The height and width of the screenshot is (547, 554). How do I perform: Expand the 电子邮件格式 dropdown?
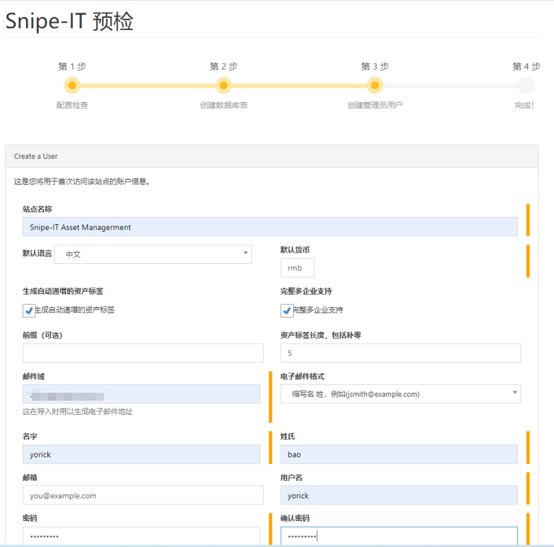(400, 394)
